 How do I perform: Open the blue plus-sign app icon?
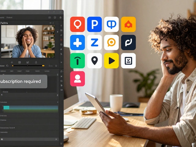(x=77, y=43)
